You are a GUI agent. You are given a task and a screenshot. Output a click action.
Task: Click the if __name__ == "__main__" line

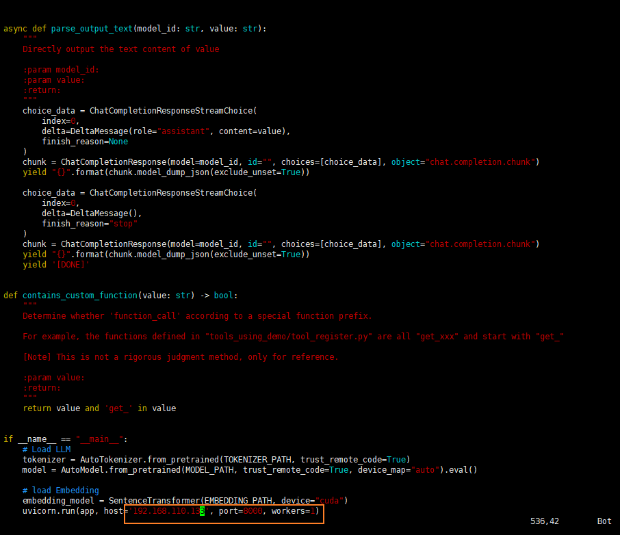pos(66,439)
